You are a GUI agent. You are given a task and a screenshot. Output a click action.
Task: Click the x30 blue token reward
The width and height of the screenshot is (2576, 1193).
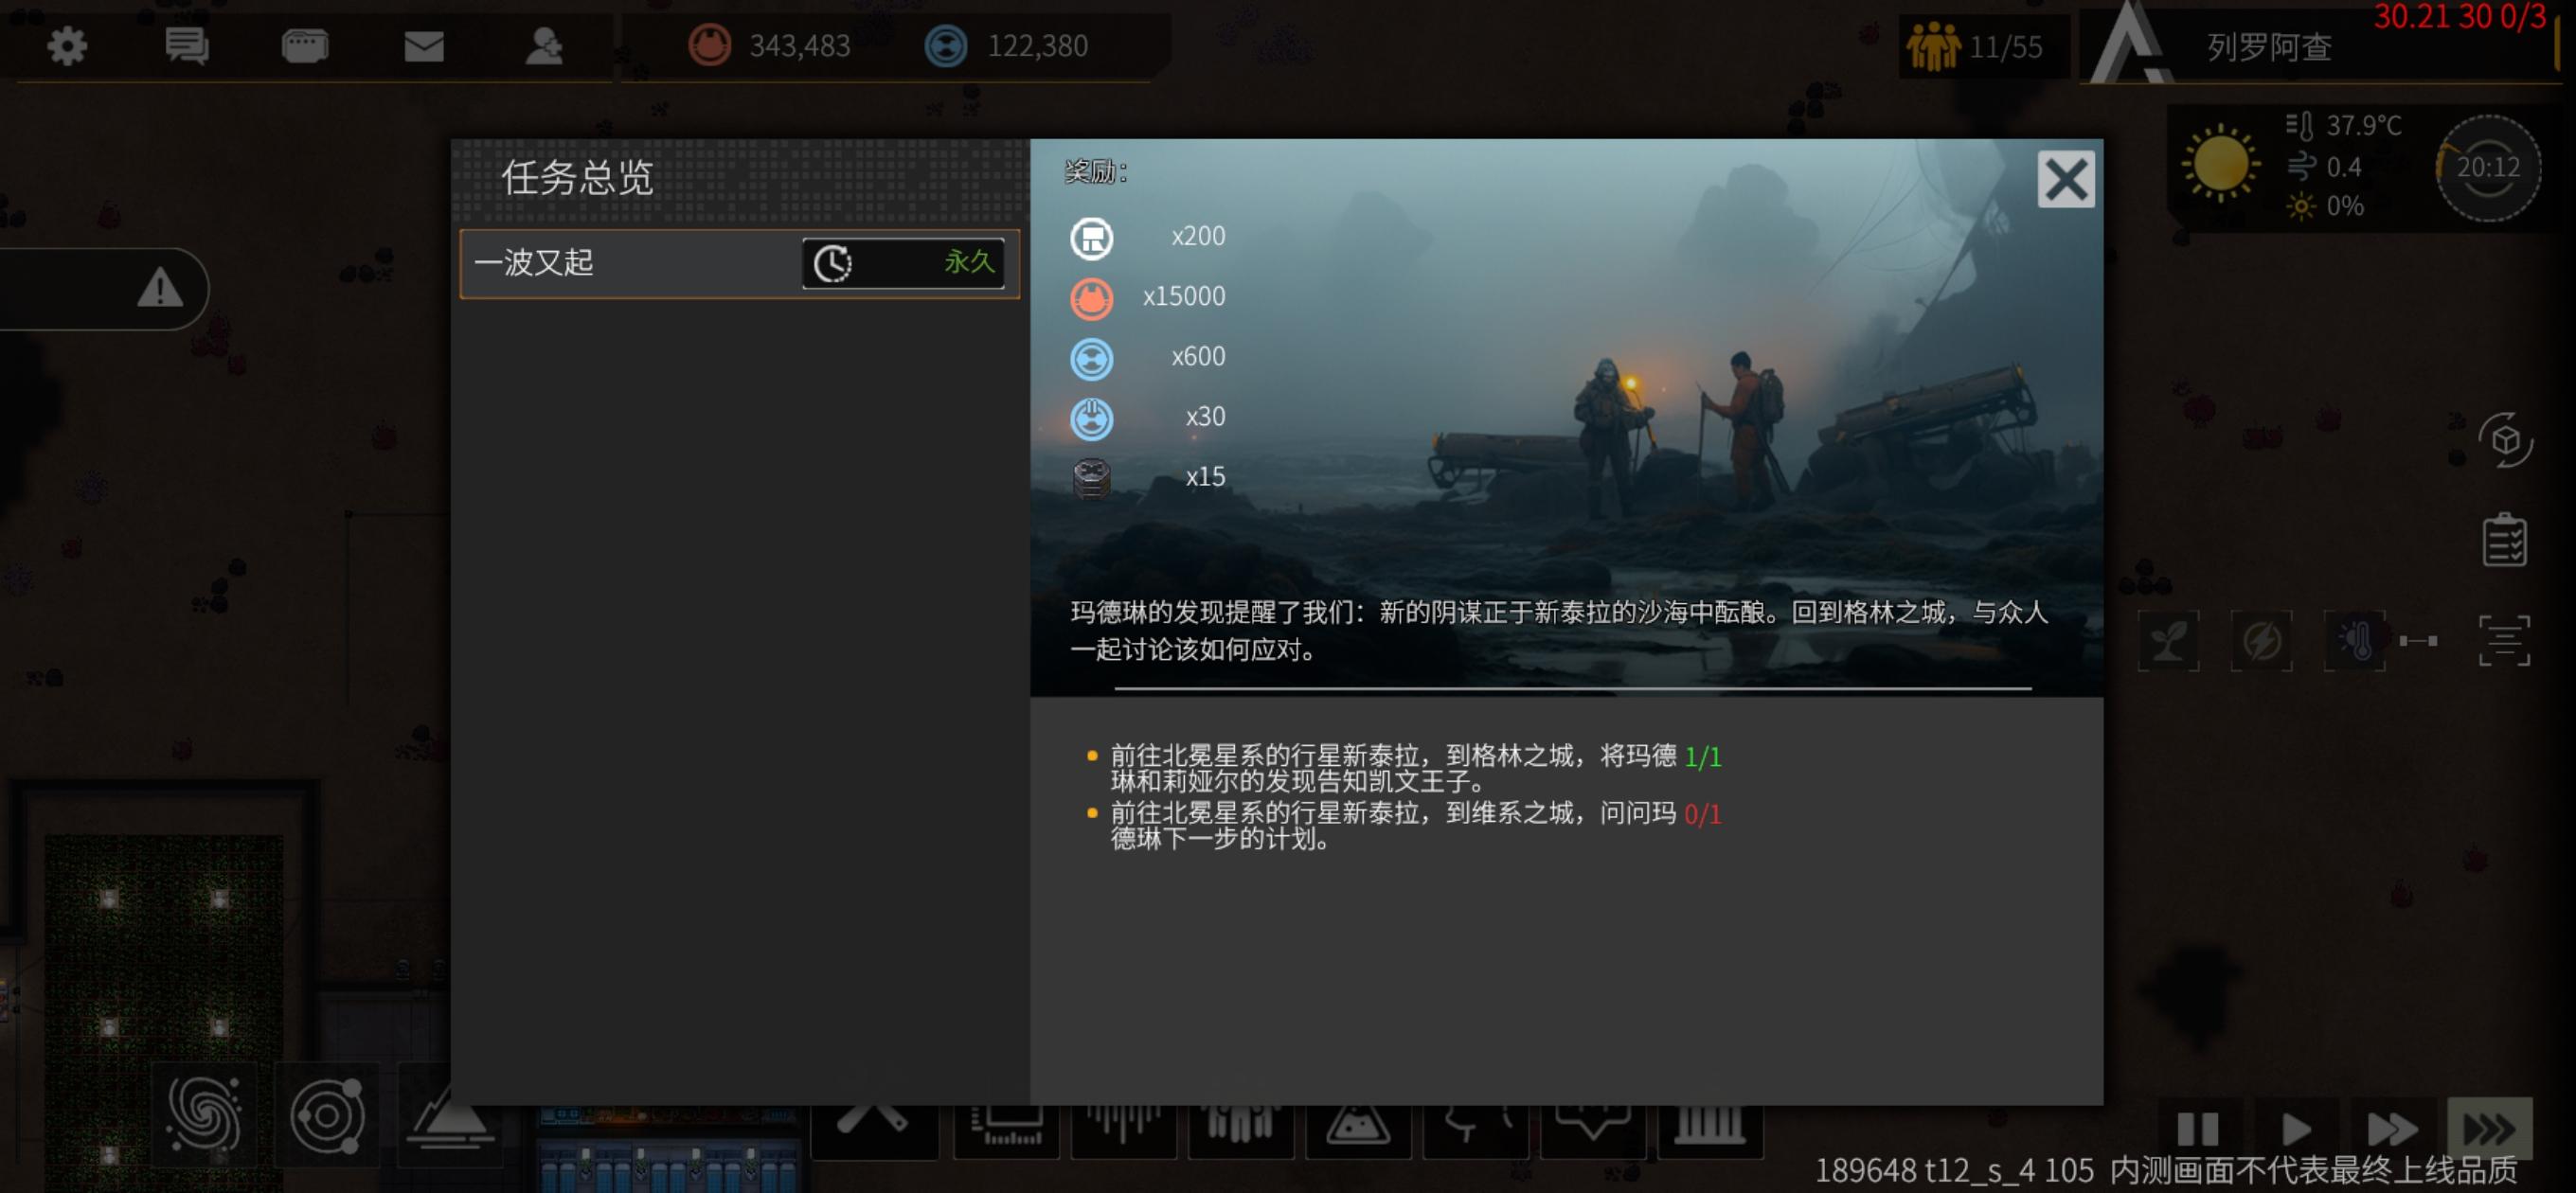[x=1091, y=418]
